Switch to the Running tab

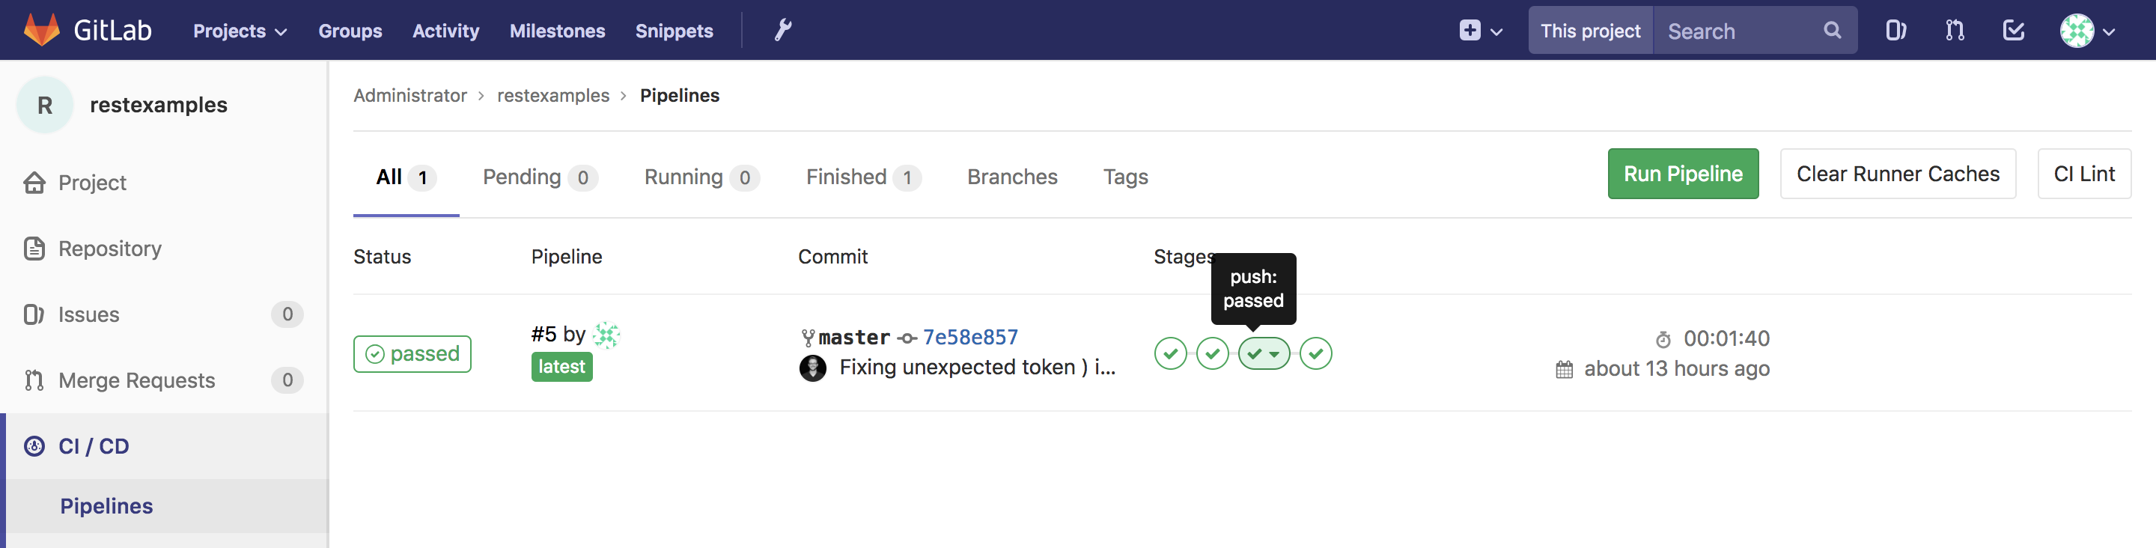(701, 177)
